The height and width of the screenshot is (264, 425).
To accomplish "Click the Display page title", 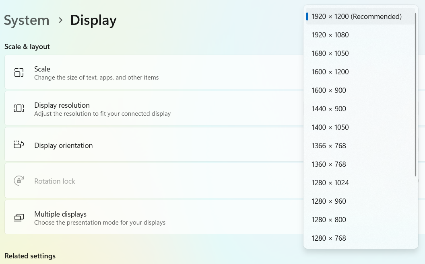I will click(x=93, y=20).
